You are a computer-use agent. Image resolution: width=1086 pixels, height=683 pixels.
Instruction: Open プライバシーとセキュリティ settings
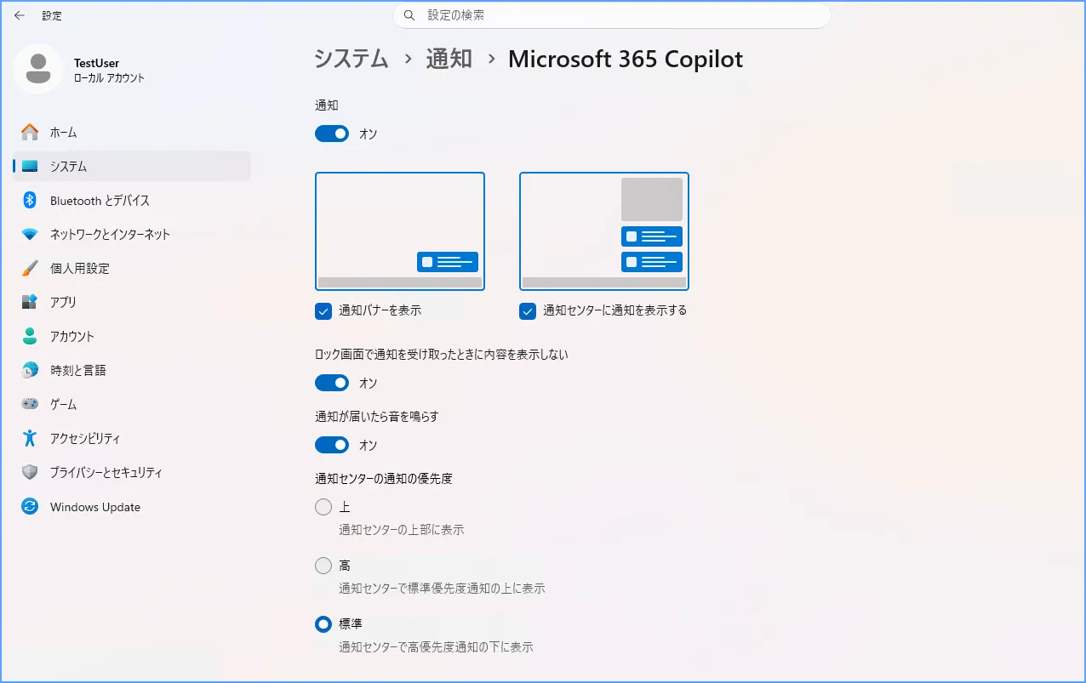[x=132, y=472]
